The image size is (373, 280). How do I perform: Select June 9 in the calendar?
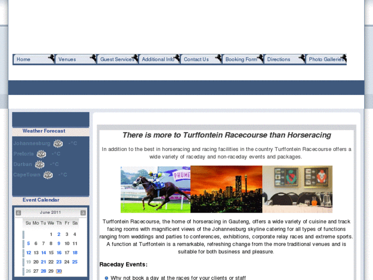click(x=59, y=244)
